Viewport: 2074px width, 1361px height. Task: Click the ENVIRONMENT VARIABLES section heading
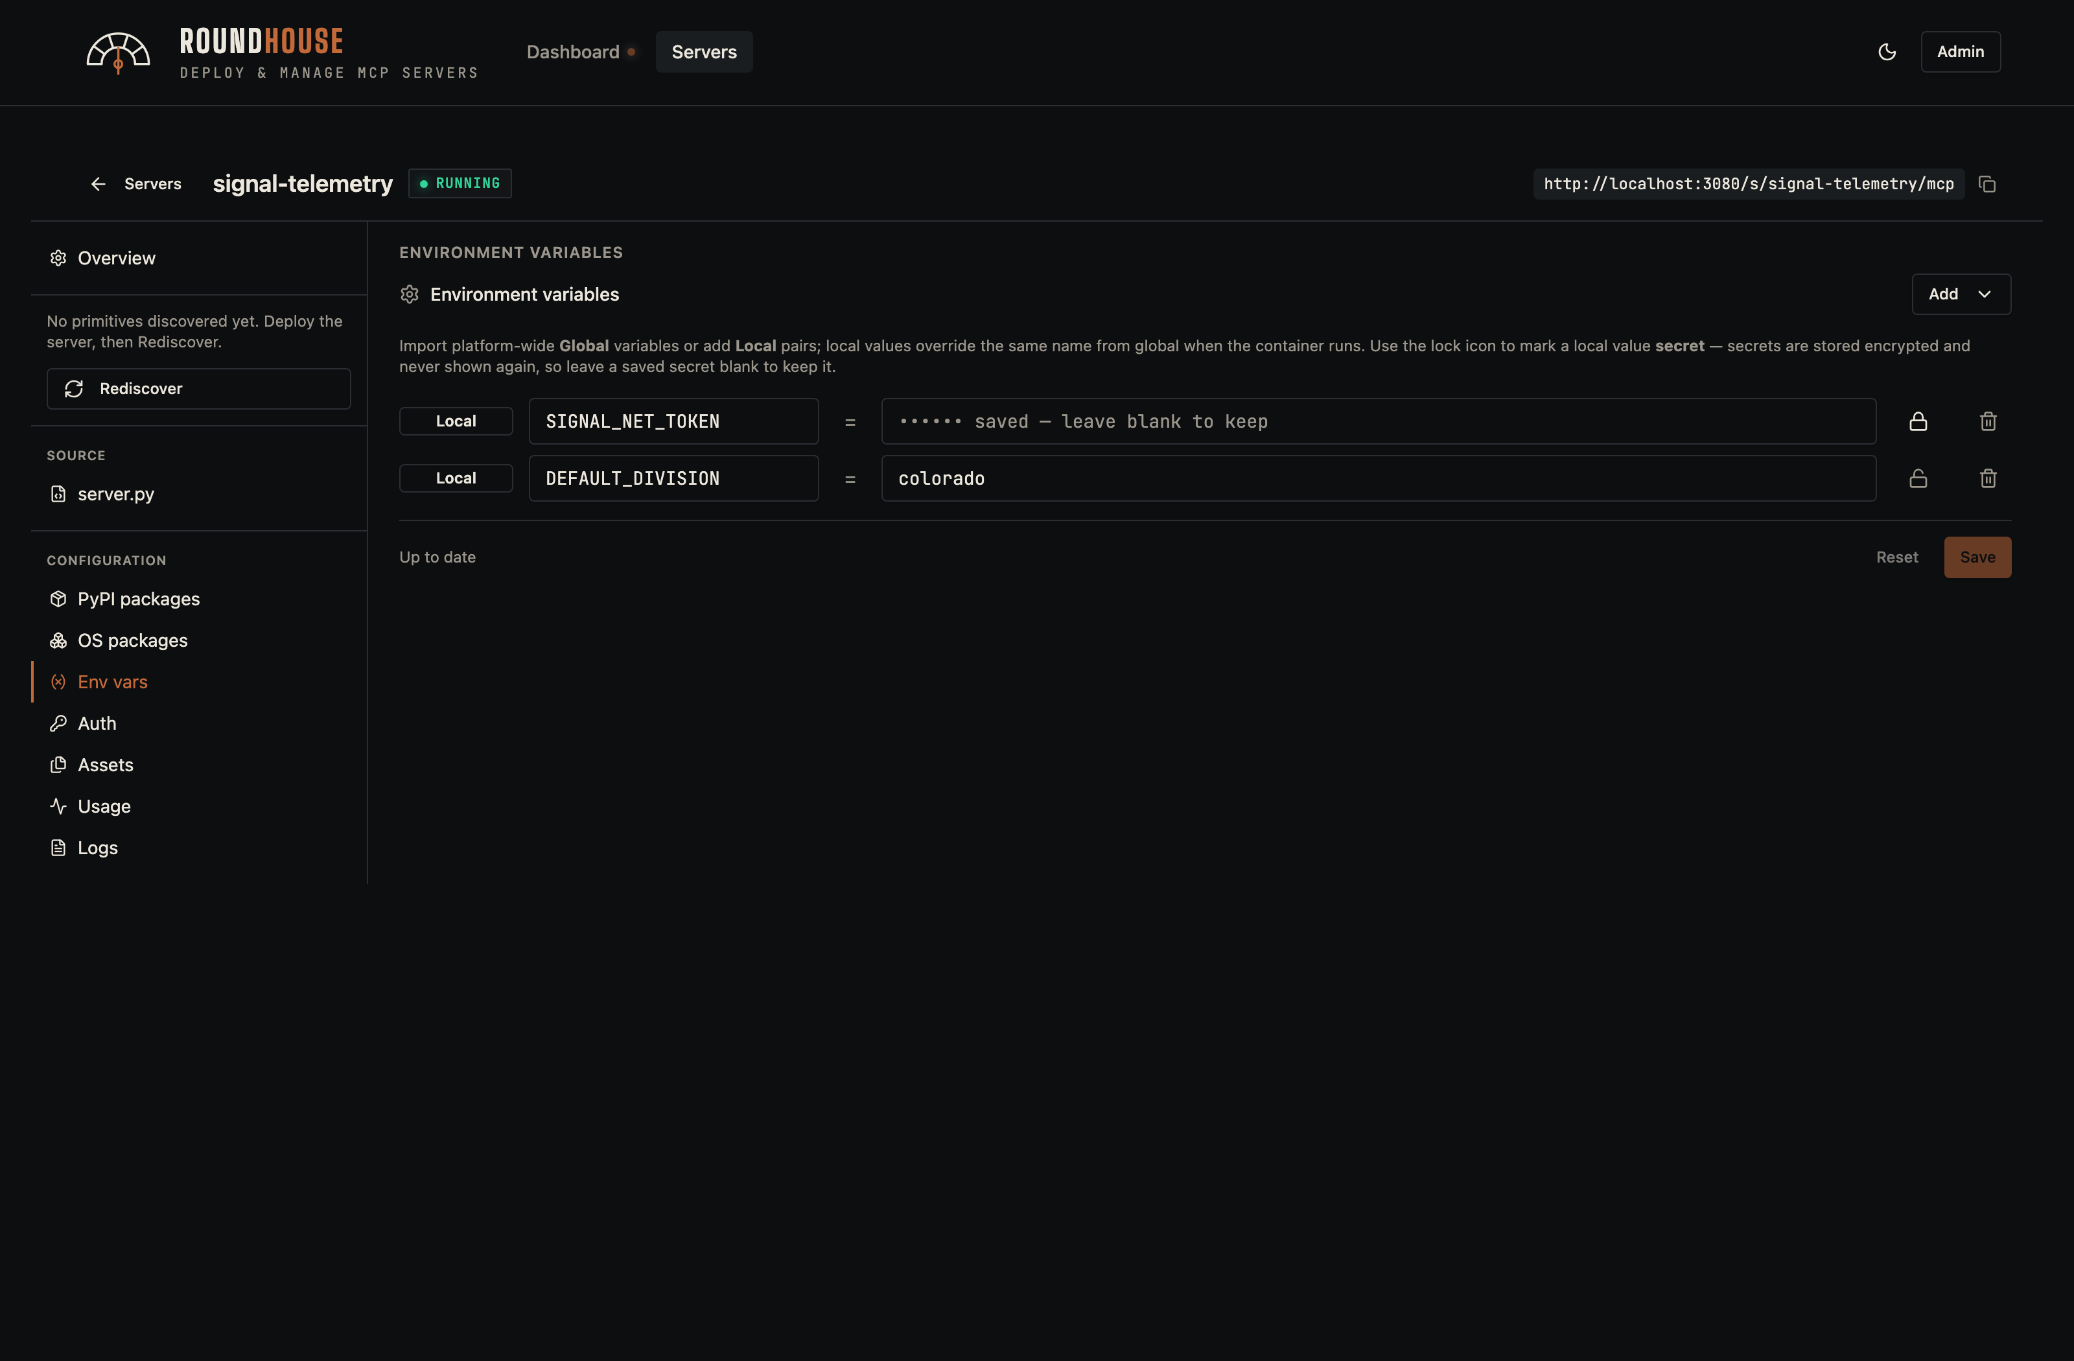(x=511, y=253)
